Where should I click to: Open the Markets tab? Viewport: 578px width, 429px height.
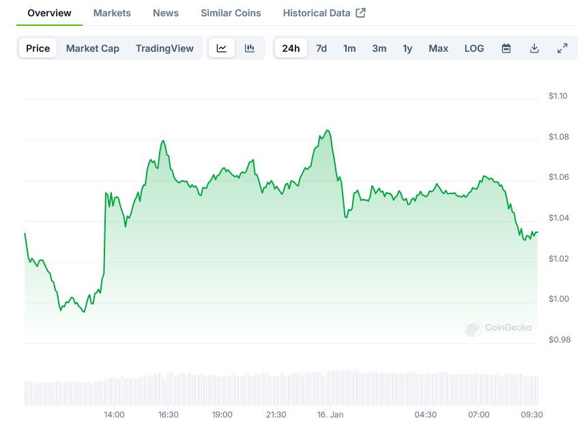tap(112, 13)
